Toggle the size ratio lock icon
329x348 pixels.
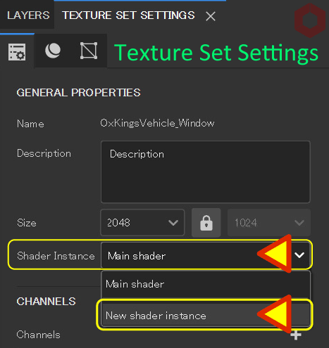point(206,223)
